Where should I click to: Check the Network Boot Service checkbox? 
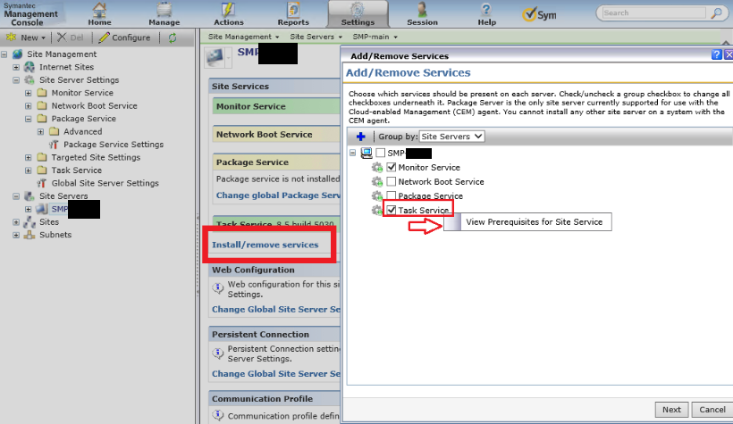pyautogui.click(x=392, y=181)
